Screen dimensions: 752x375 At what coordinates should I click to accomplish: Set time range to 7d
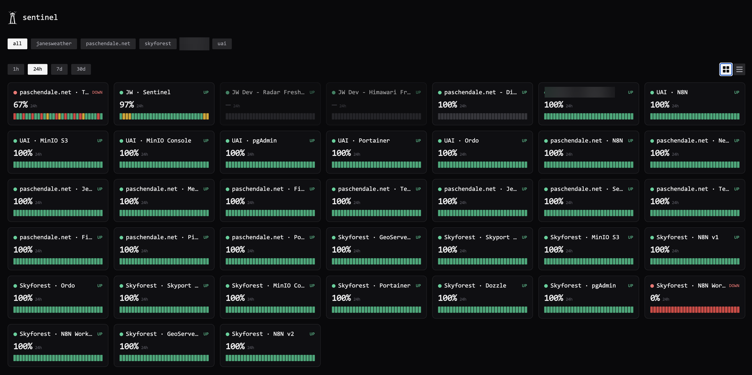point(59,69)
